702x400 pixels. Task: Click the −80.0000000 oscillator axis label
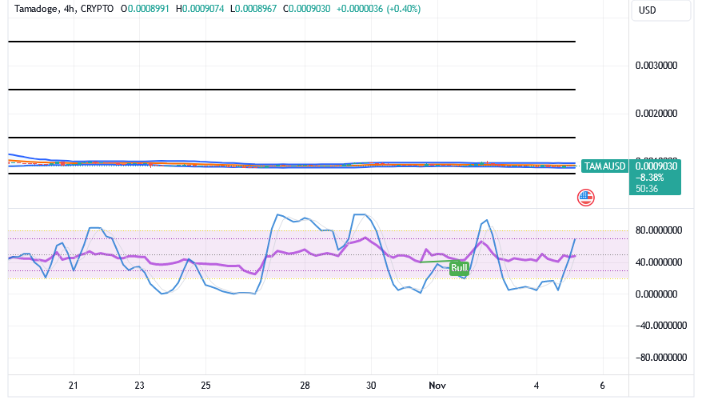tap(660, 358)
